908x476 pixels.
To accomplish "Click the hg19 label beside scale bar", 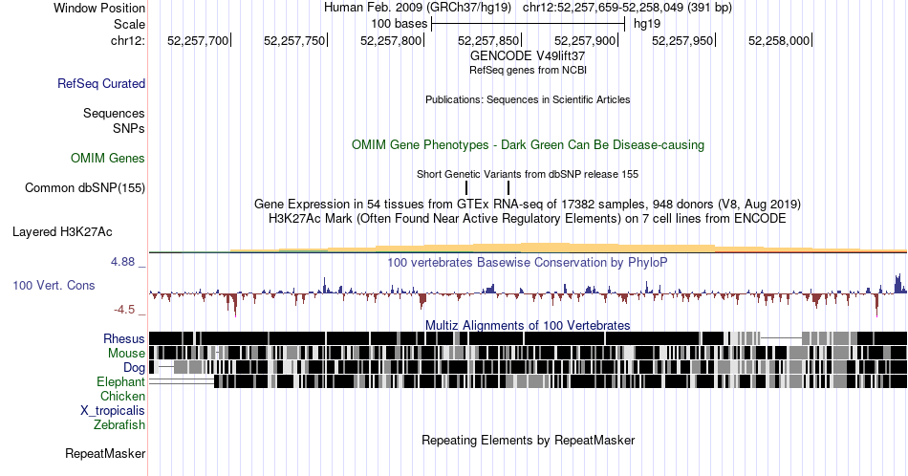I will point(647,24).
